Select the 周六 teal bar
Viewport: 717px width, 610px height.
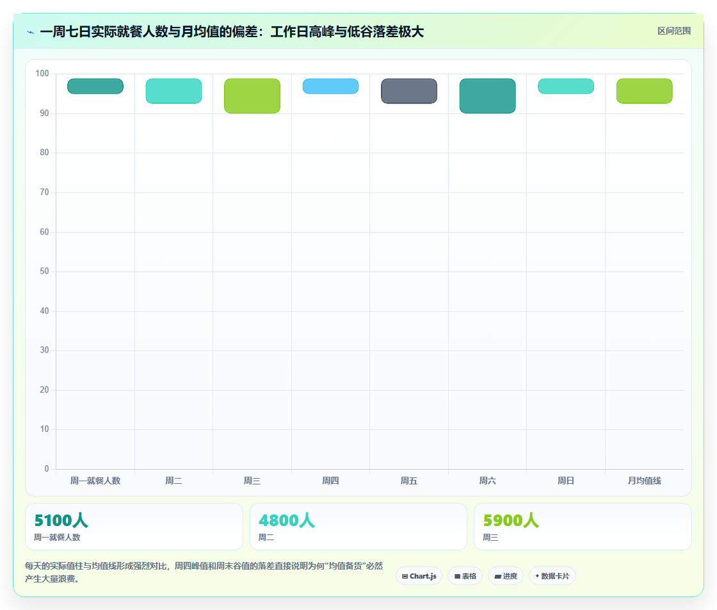tap(487, 95)
